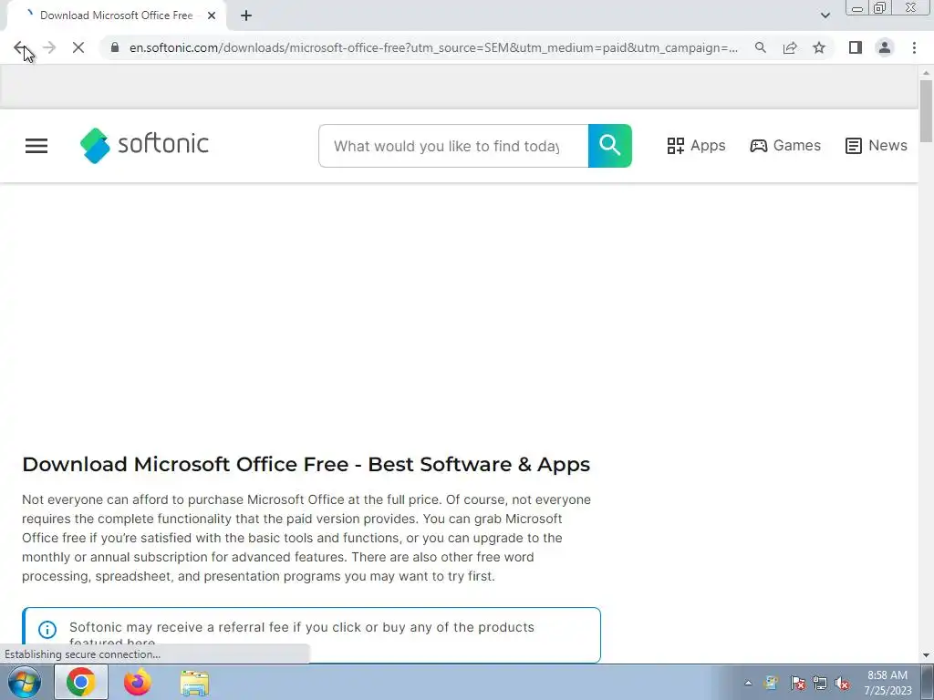Screen dimensions: 934x700
Task: Click the page's vertical scrollbar thumb
Action: pyautogui.click(x=926, y=110)
